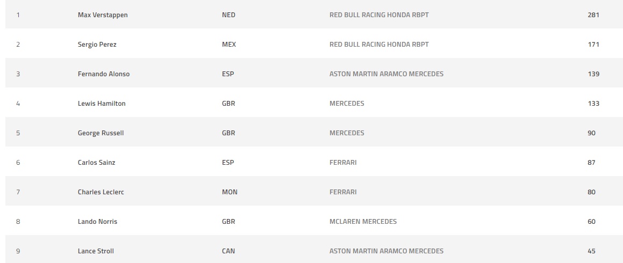Image resolution: width=623 pixels, height=263 pixels.
Task: Select George Russell in the standings
Action: (101, 133)
